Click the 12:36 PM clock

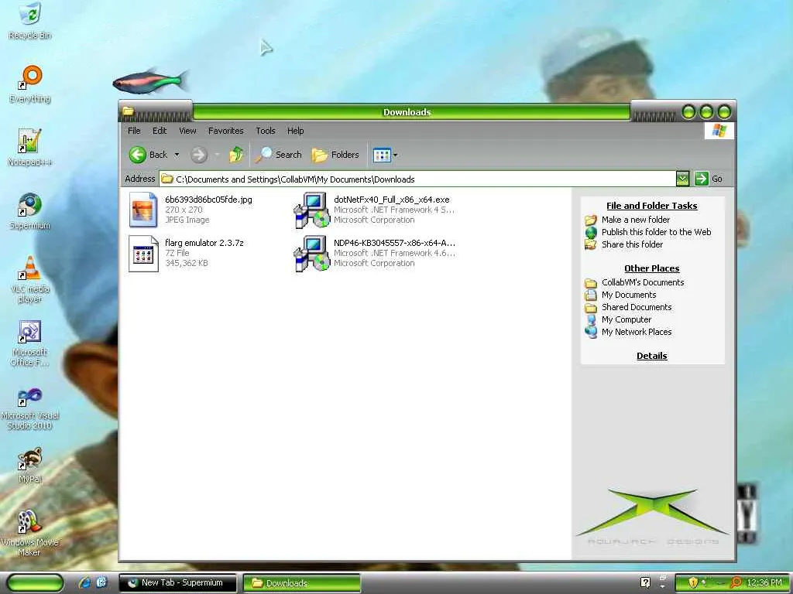coord(764,582)
